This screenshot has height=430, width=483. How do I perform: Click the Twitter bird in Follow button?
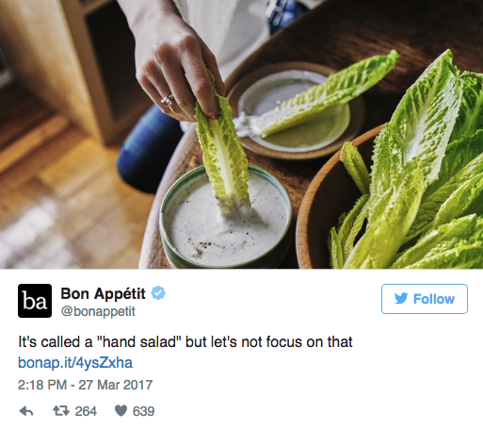(401, 298)
